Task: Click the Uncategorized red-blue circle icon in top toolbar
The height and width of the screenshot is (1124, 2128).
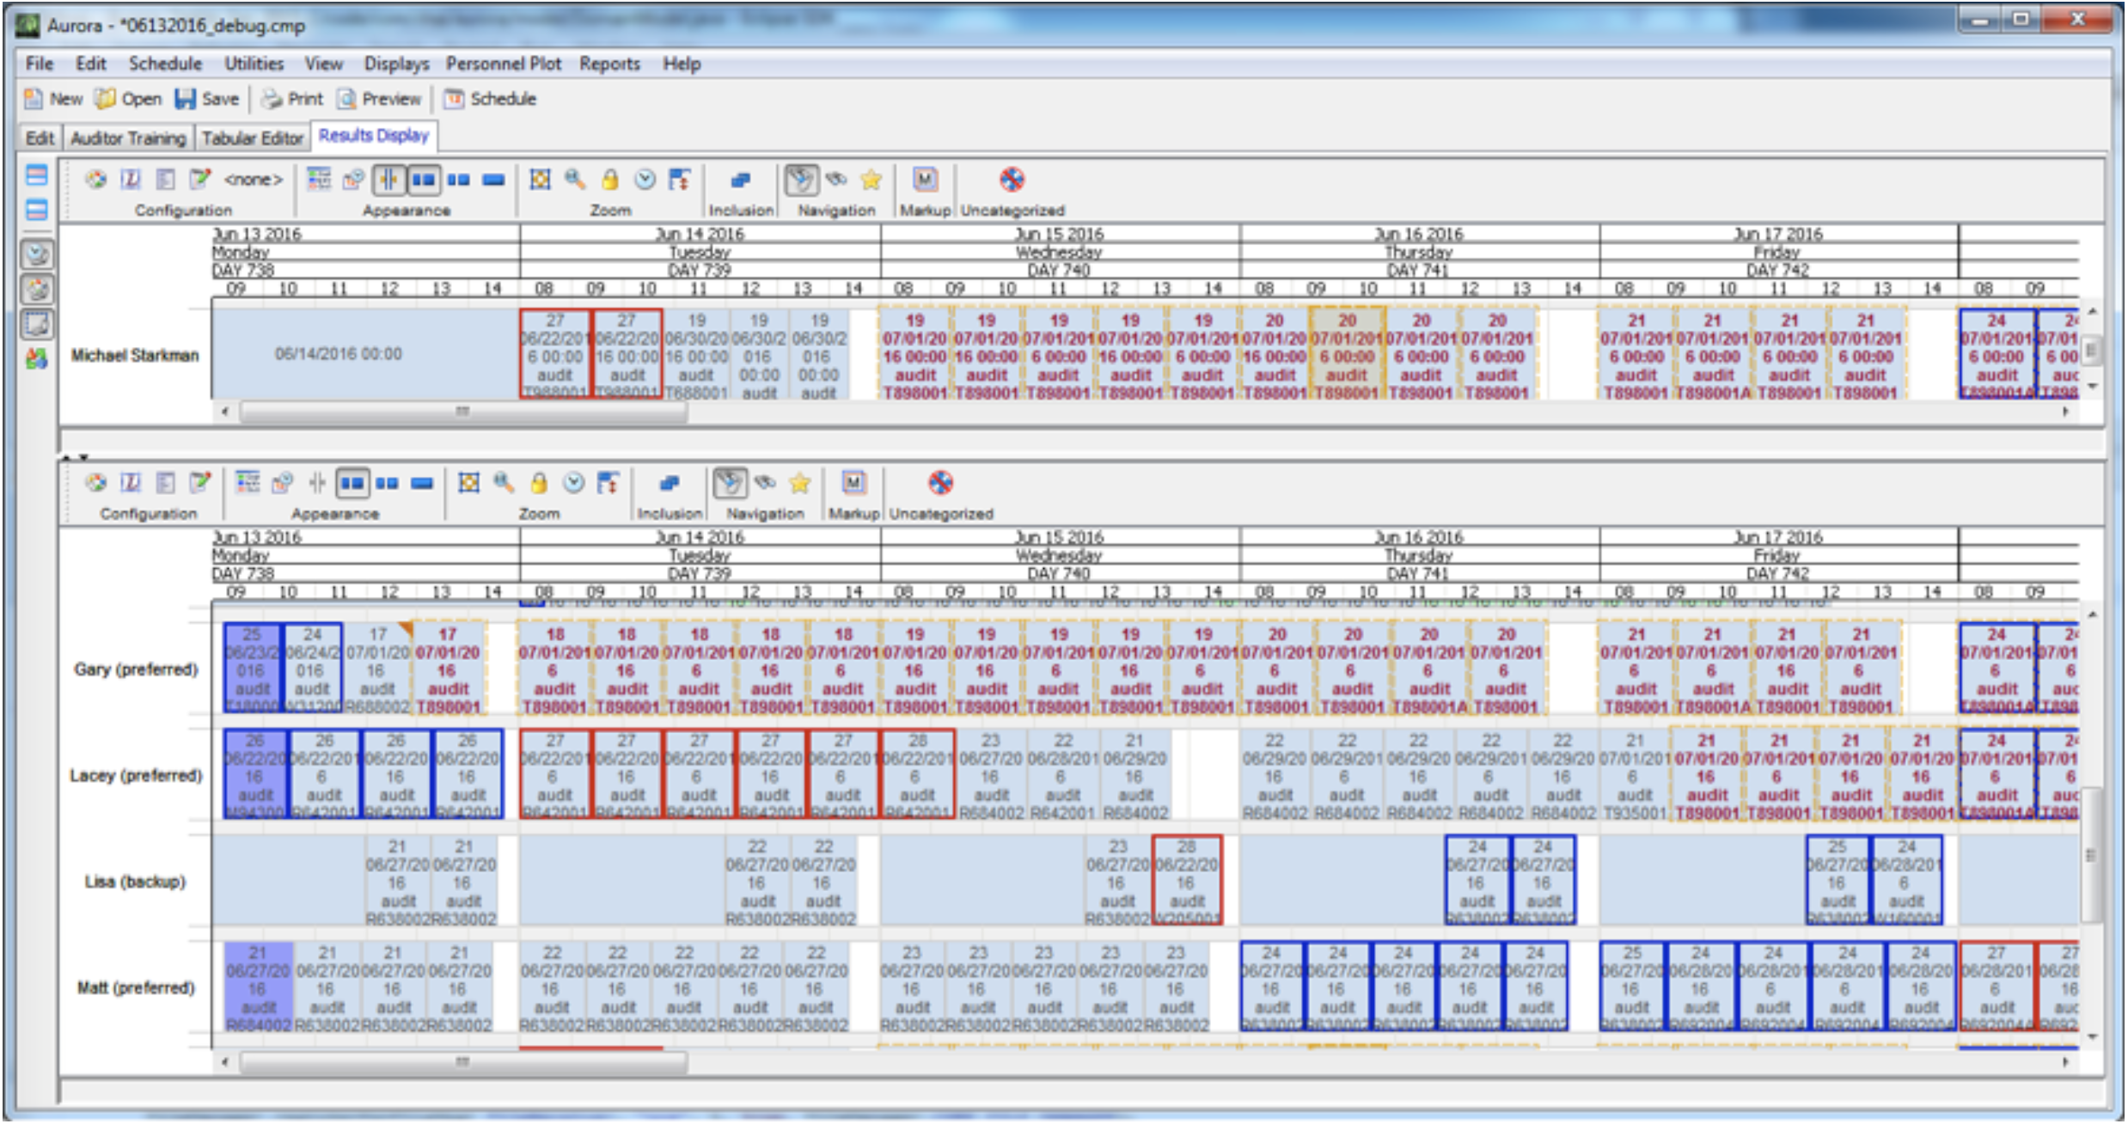Action: (x=1012, y=180)
